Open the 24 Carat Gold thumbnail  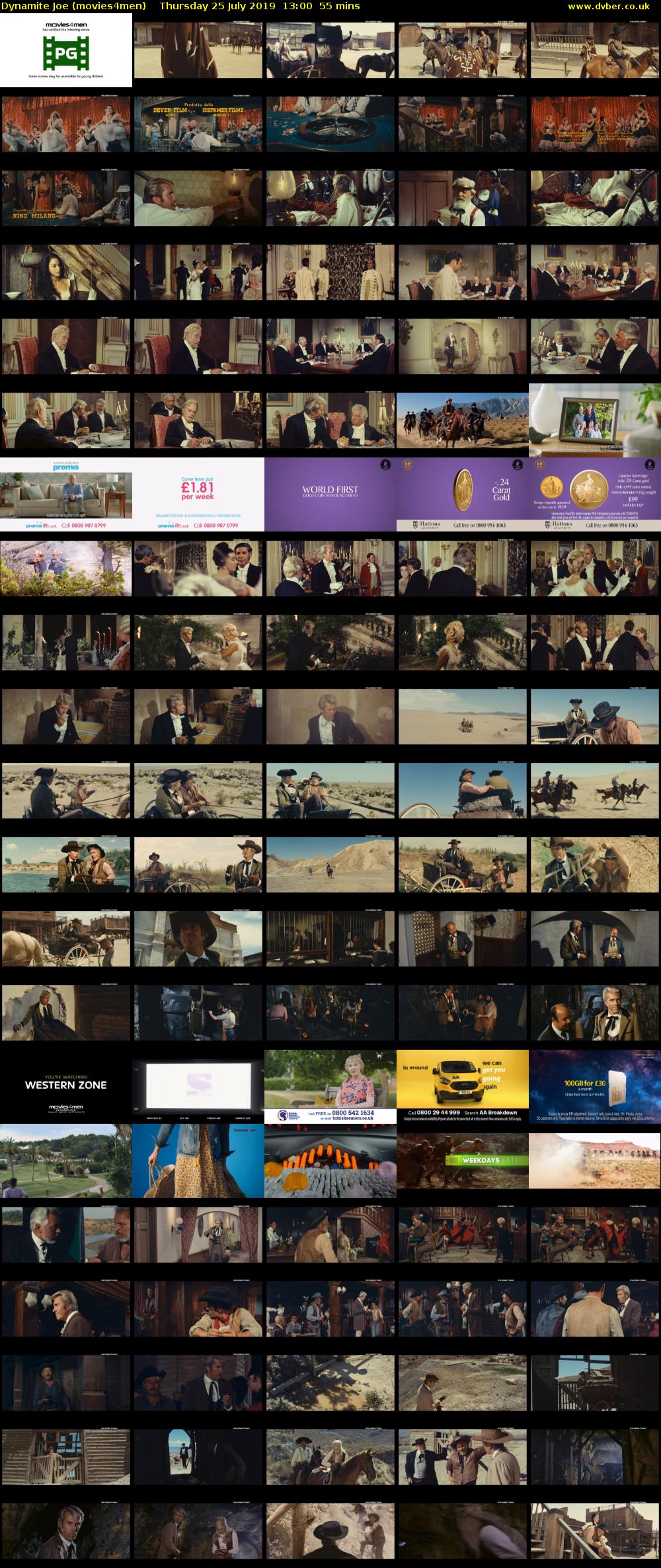pyautogui.click(x=463, y=494)
